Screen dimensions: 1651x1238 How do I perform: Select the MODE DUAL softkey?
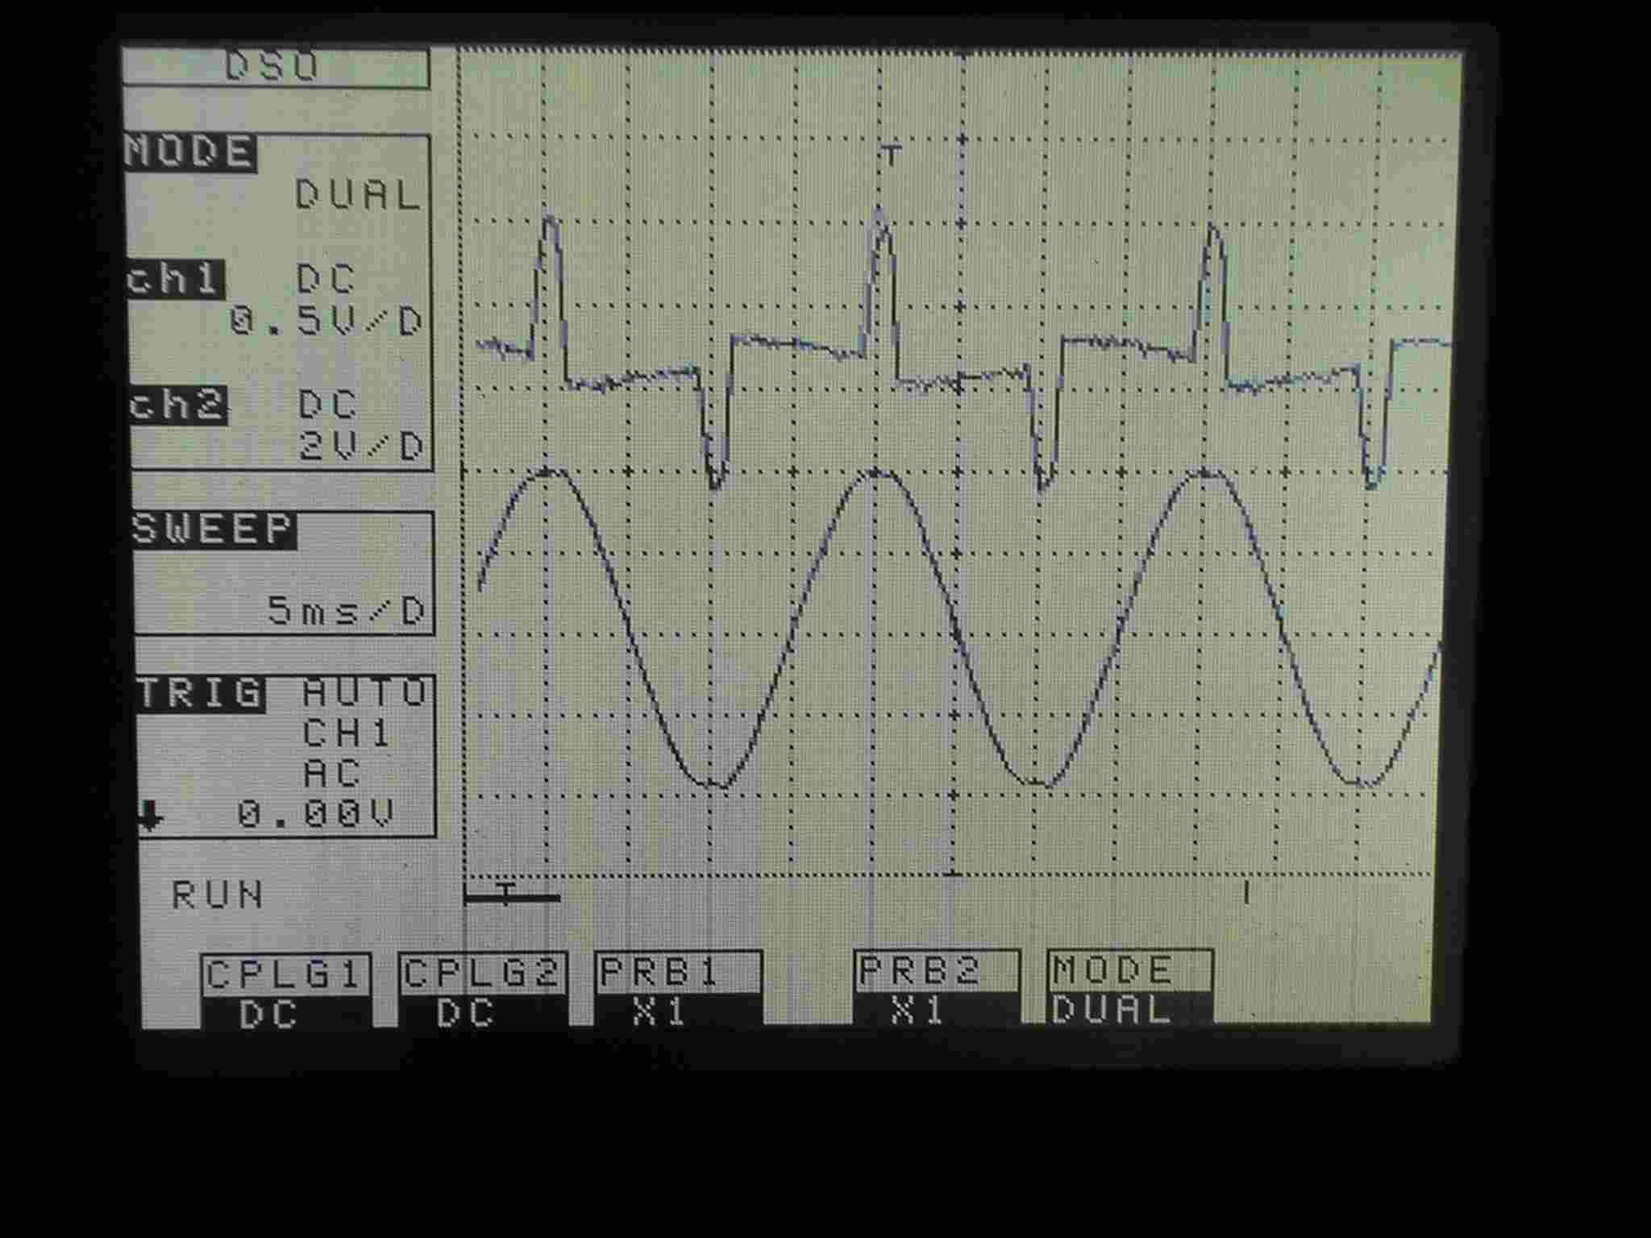pyautogui.click(x=1130, y=988)
